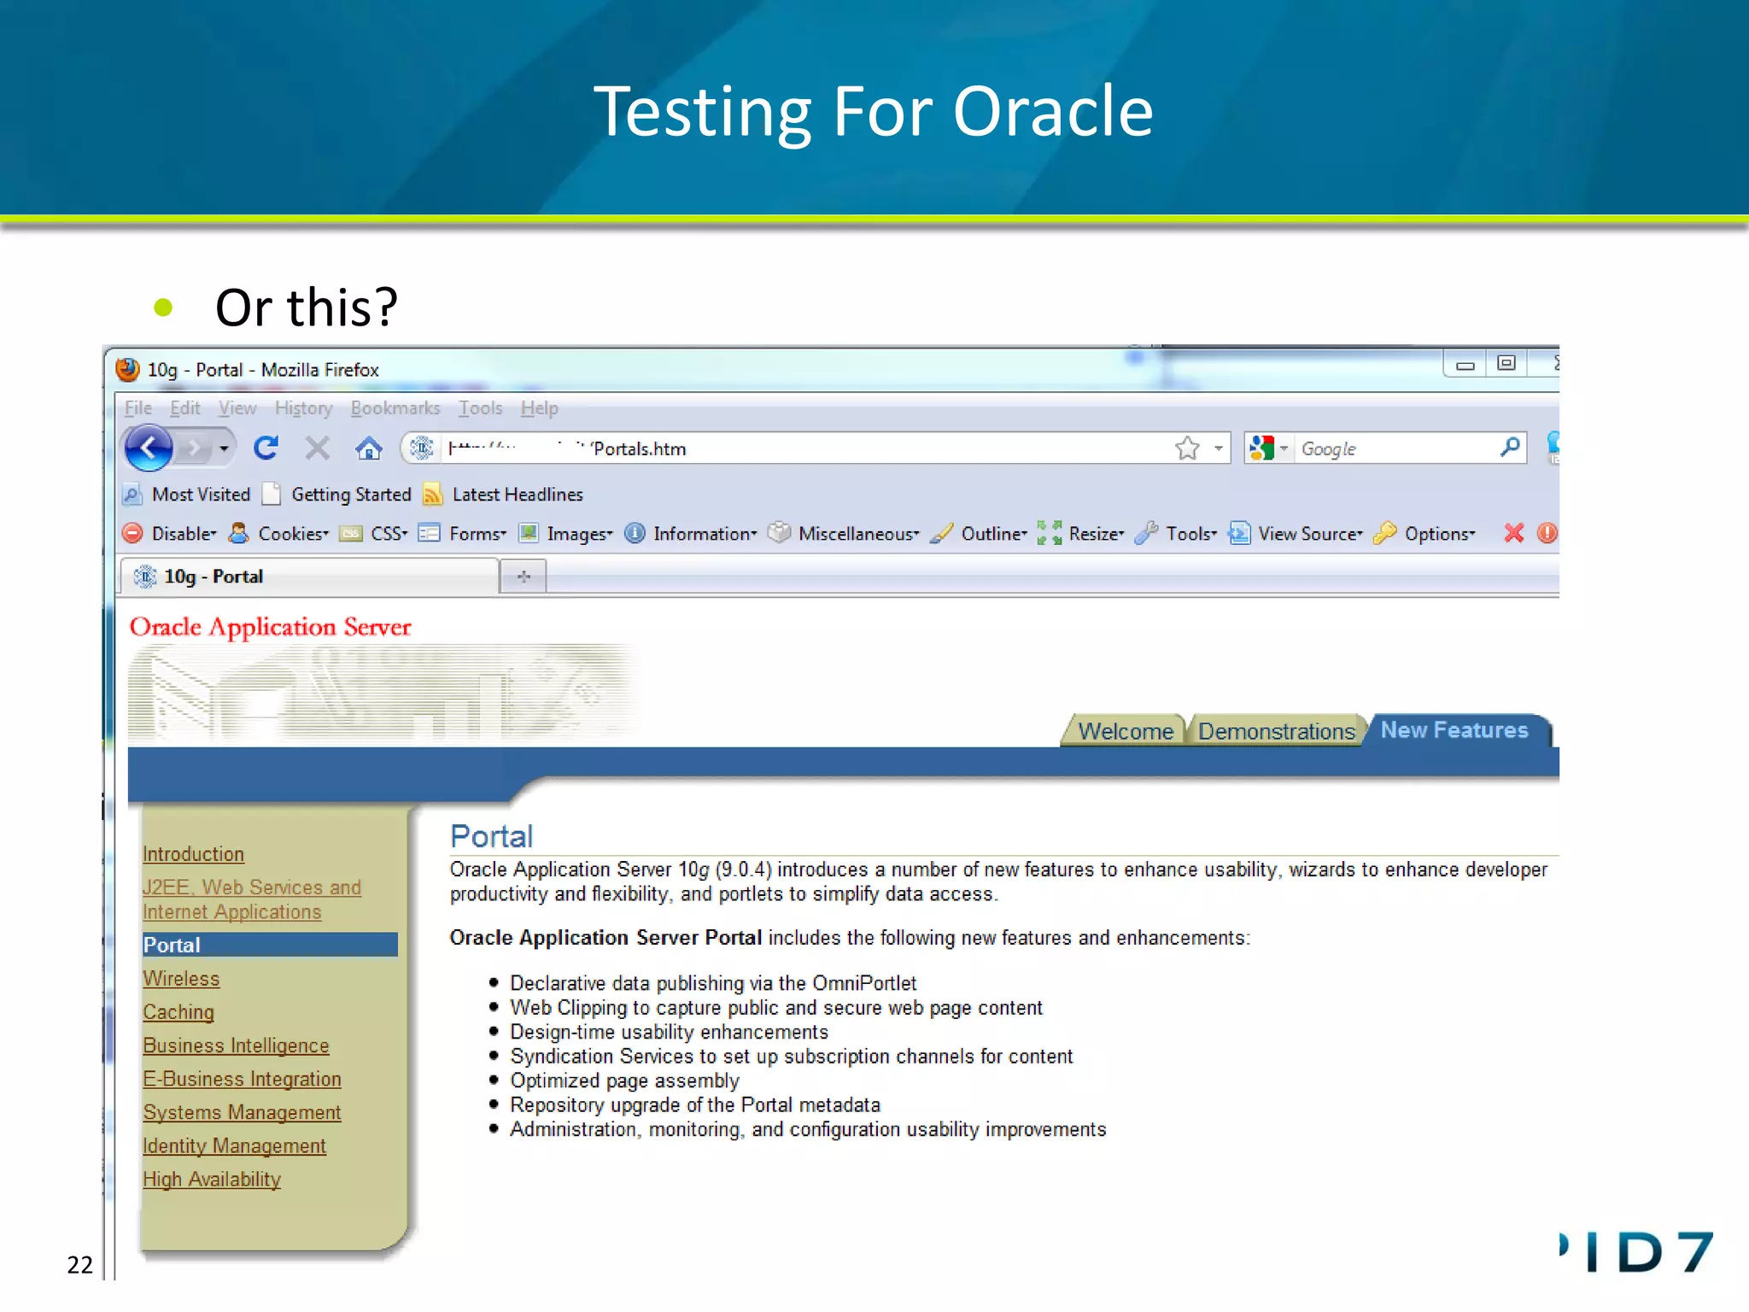Open the Getting Started bookmark
Image resolution: width=1749 pixels, height=1312 pixels.
pos(336,494)
